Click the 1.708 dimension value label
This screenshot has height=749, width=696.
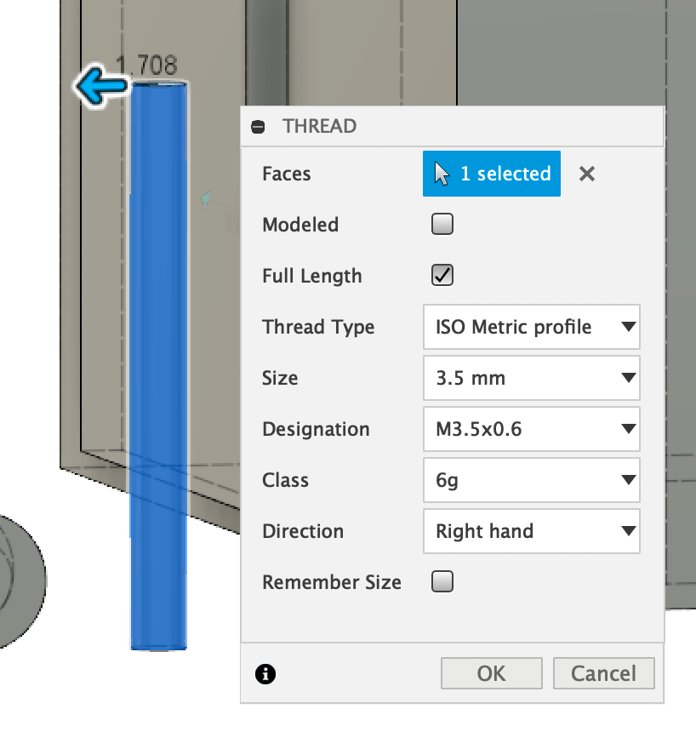(146, 65)
